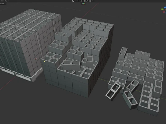Open the Global transform orientation dropdown

[x=76, y=1]
